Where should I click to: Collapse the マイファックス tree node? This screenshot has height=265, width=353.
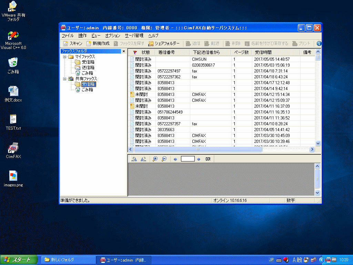(64, 57)
